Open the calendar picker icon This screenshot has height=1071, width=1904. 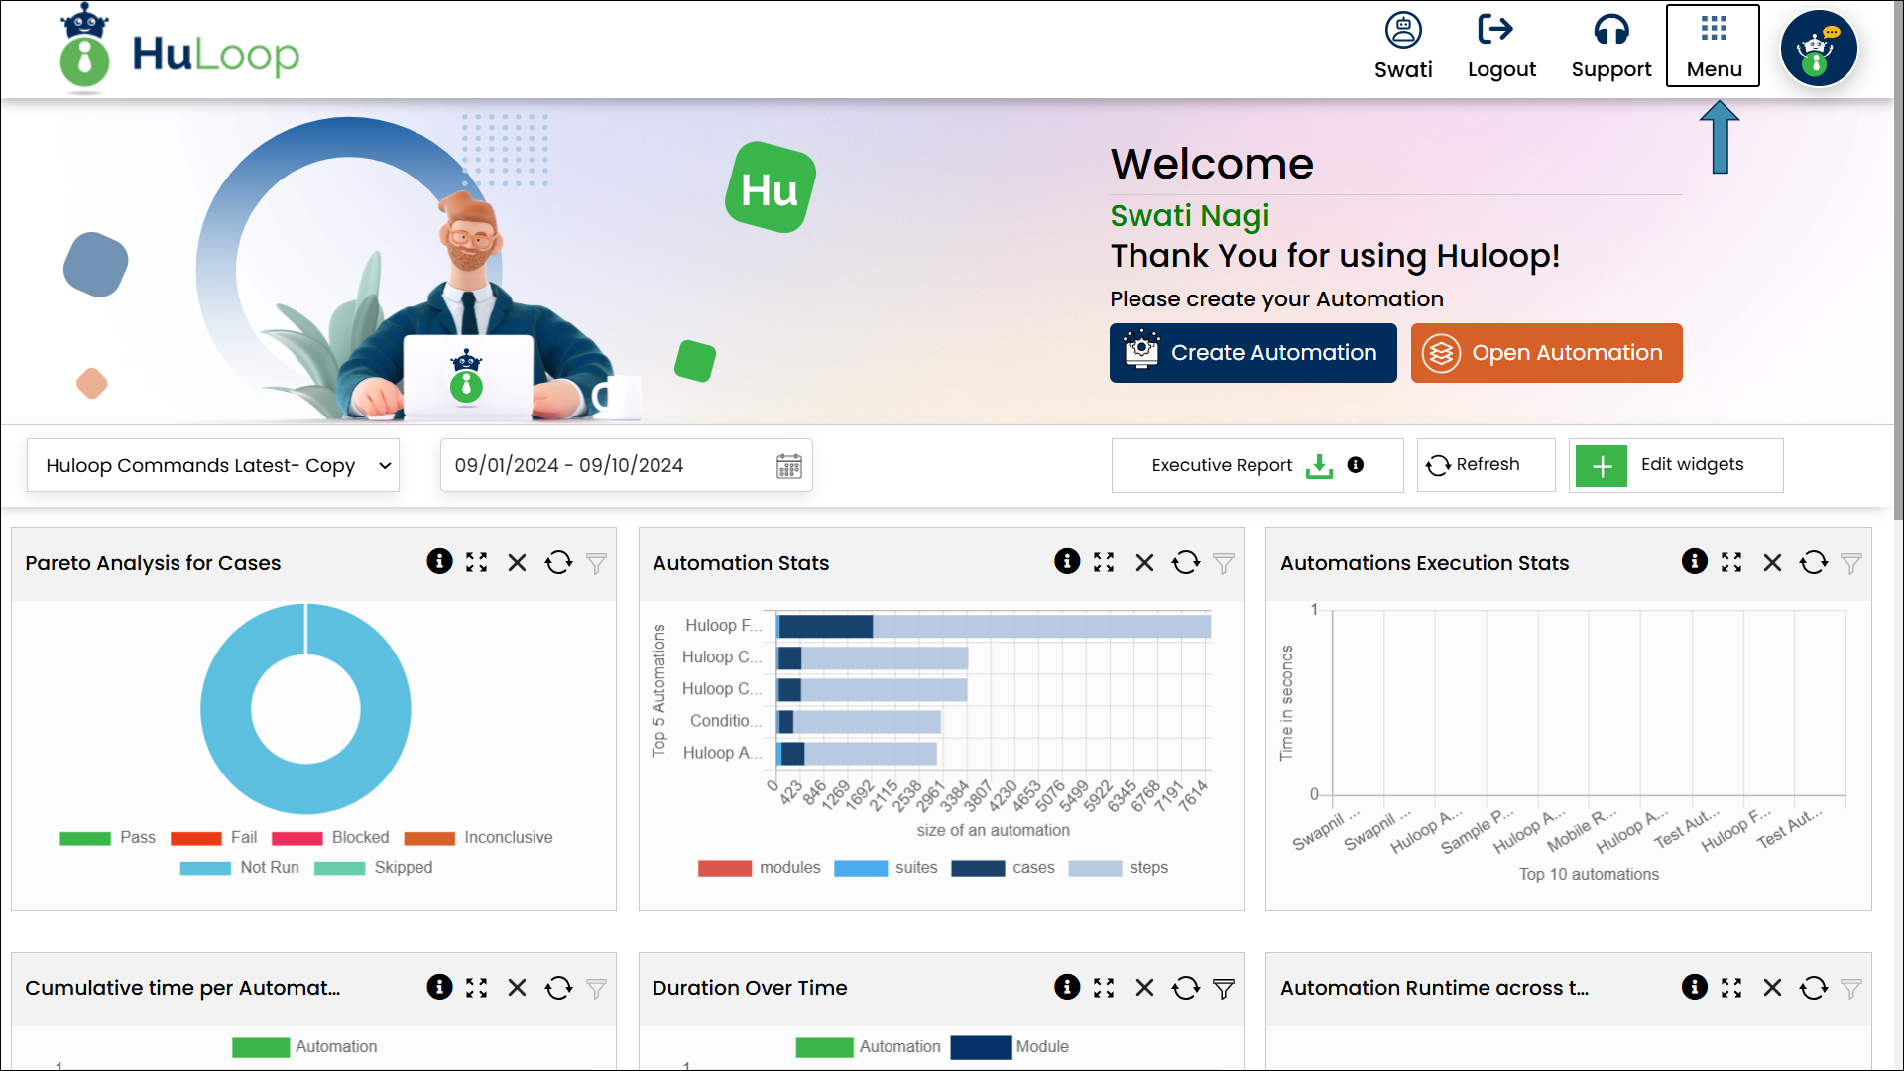(x=789, y=466)
